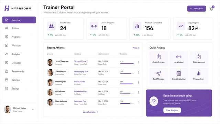Click Olivia Parker's avatar photo
220x124 pixels.
tap(50, 92)
